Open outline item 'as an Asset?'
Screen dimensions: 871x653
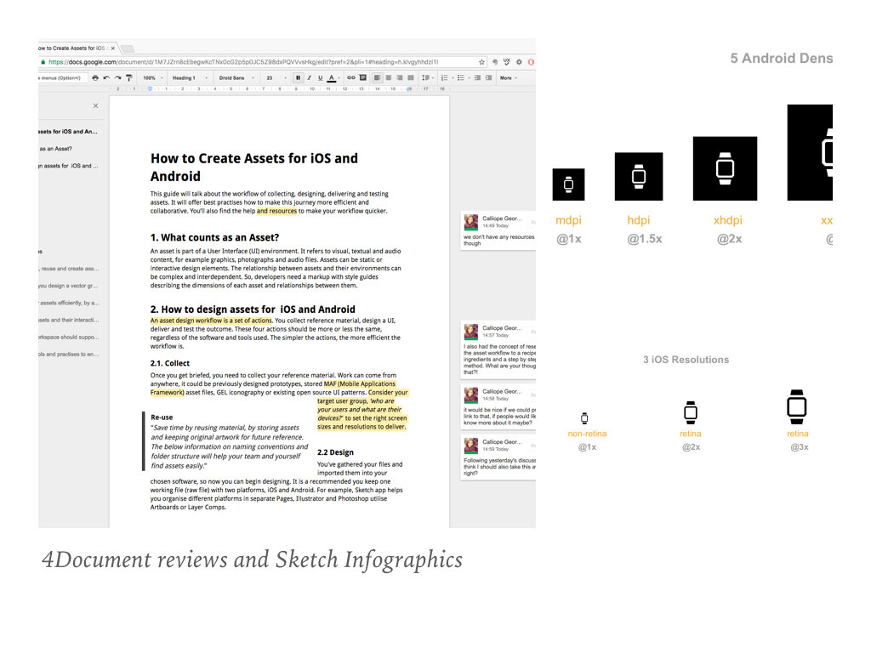55,149
